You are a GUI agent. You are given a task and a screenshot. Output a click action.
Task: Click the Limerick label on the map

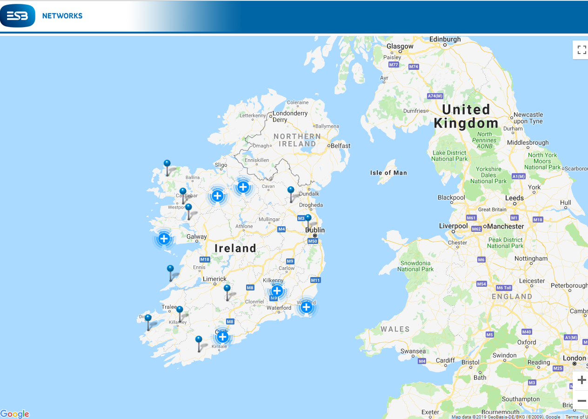coord(214,279)
